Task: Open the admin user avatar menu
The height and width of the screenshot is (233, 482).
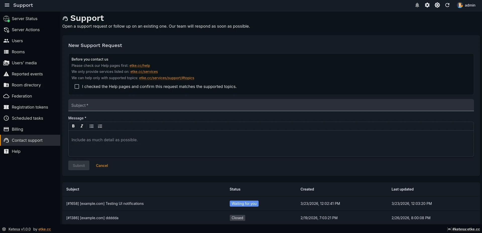Action: (x=466, y=5)
